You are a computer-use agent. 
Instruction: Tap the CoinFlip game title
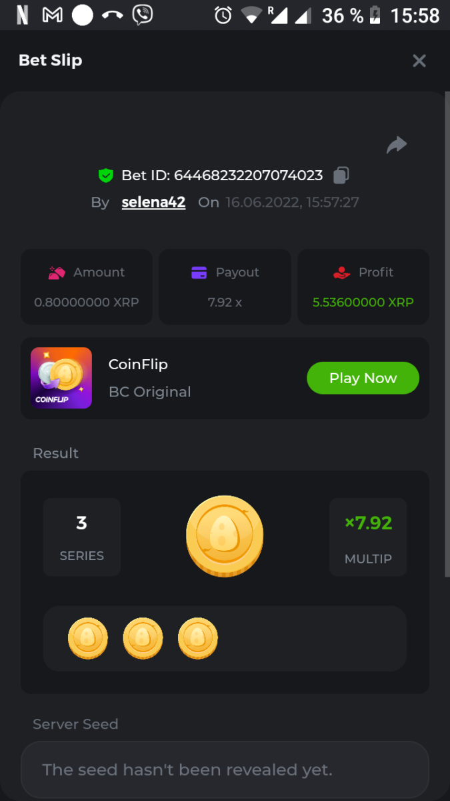[x=138, y=364]
